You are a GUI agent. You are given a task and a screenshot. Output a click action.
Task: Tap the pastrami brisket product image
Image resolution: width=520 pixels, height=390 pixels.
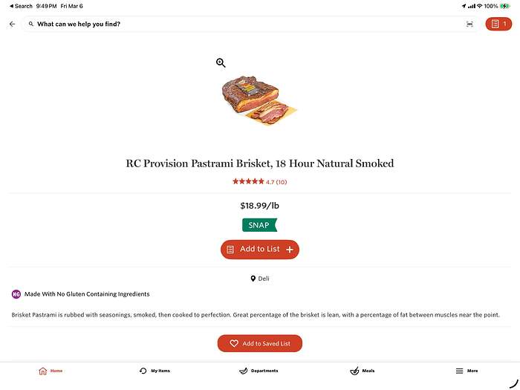(259, 100)
